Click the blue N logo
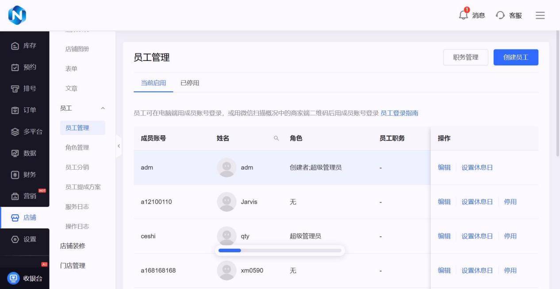Image resolution: width=560 pixels, height=289 pixels. click(x=17, y=15)
